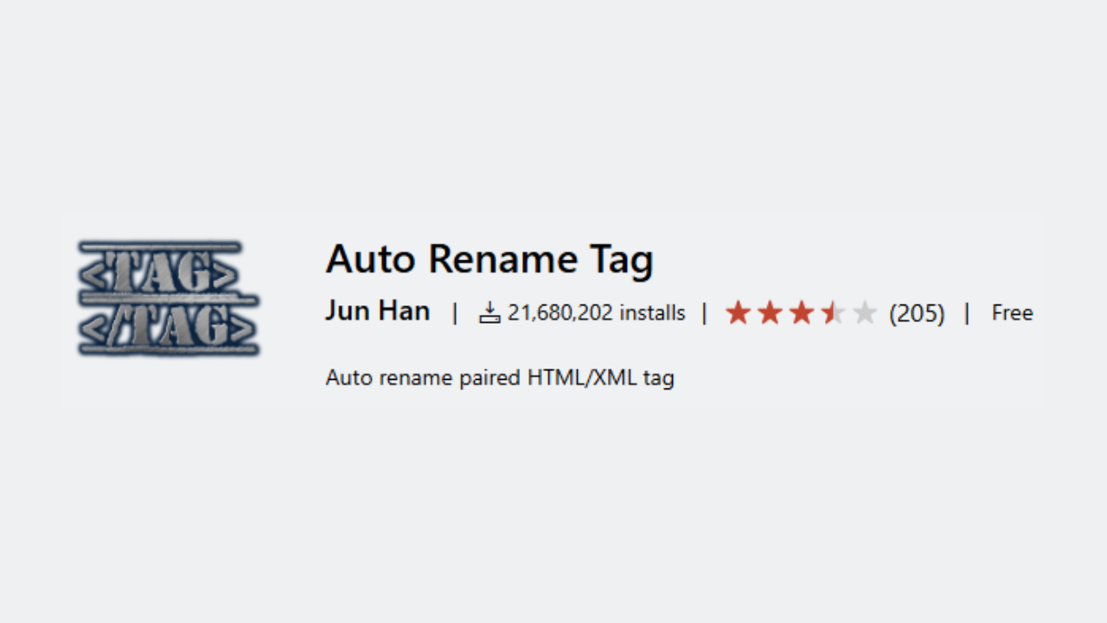
Task: Click the separator bar after the installs count
Action: click(x=704, y=313)
